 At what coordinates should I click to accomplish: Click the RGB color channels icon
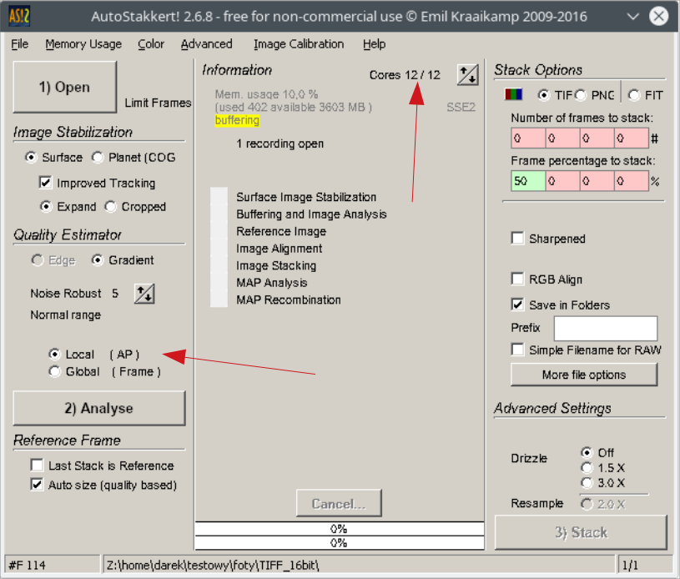click(513, 94)
